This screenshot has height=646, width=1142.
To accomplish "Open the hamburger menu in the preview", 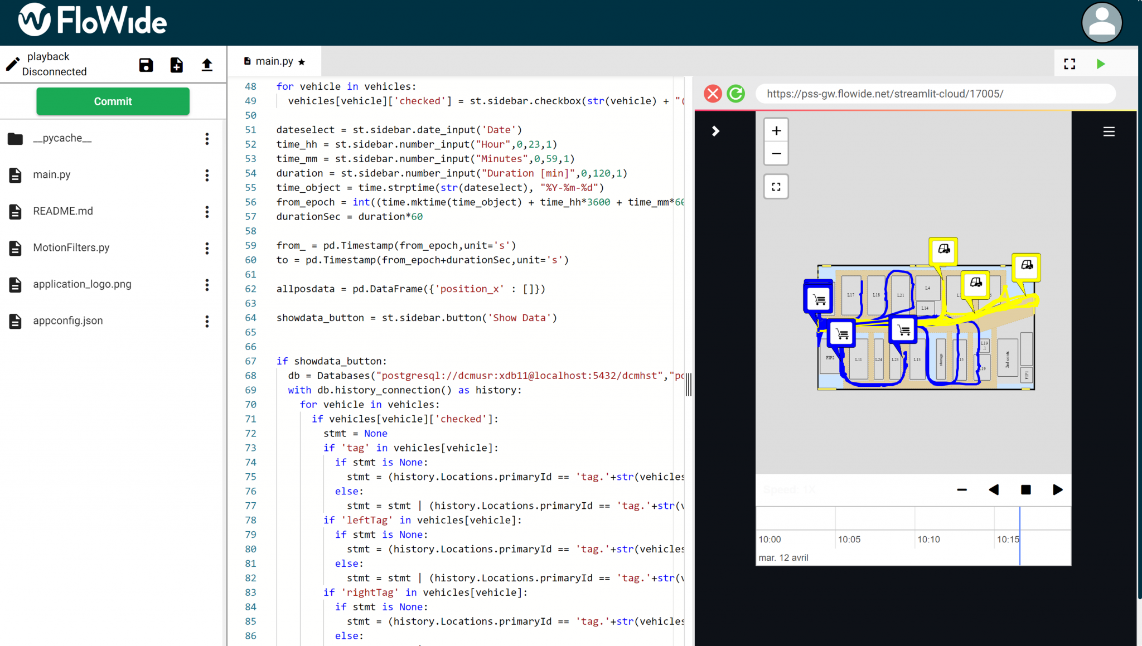I will coord(1109,132).
